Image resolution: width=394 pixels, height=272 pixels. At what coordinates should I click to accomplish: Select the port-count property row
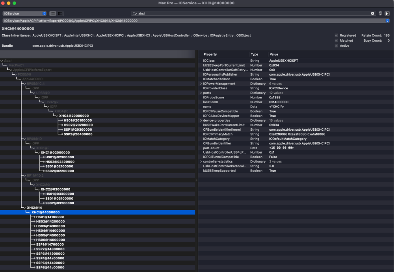296,148
